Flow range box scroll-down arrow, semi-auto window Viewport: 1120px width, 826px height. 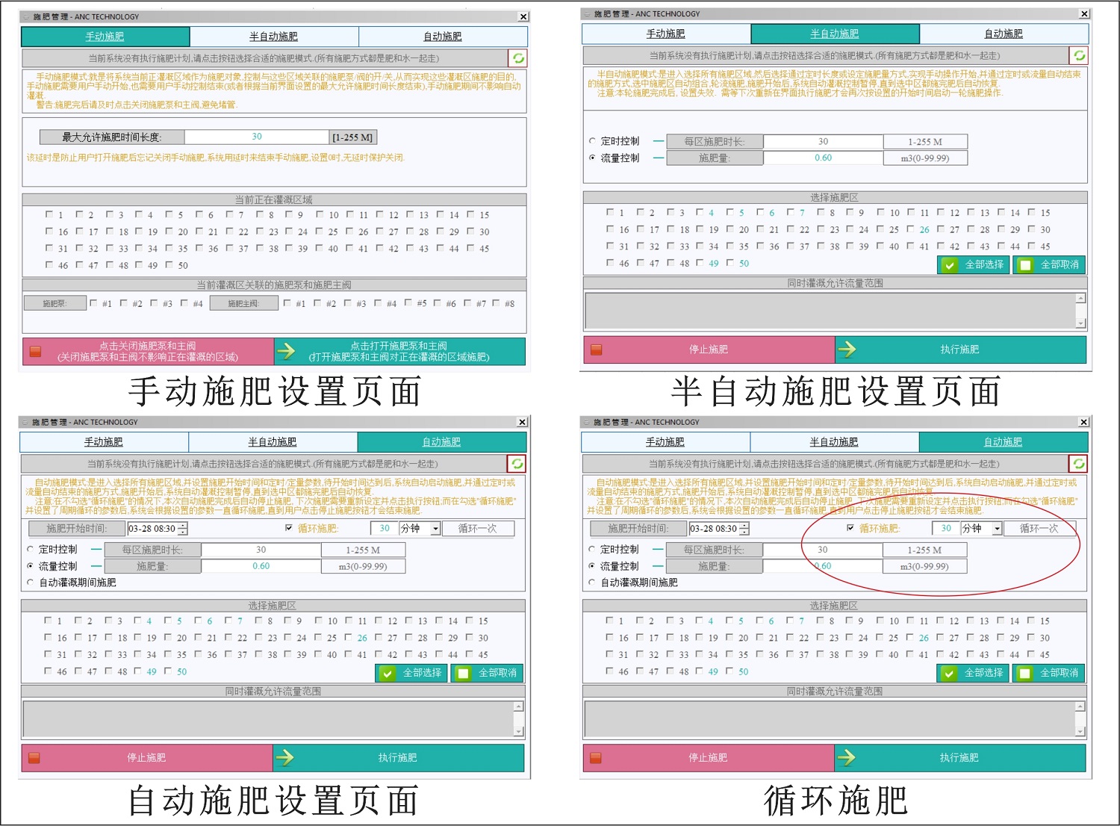pos(1080,323)
